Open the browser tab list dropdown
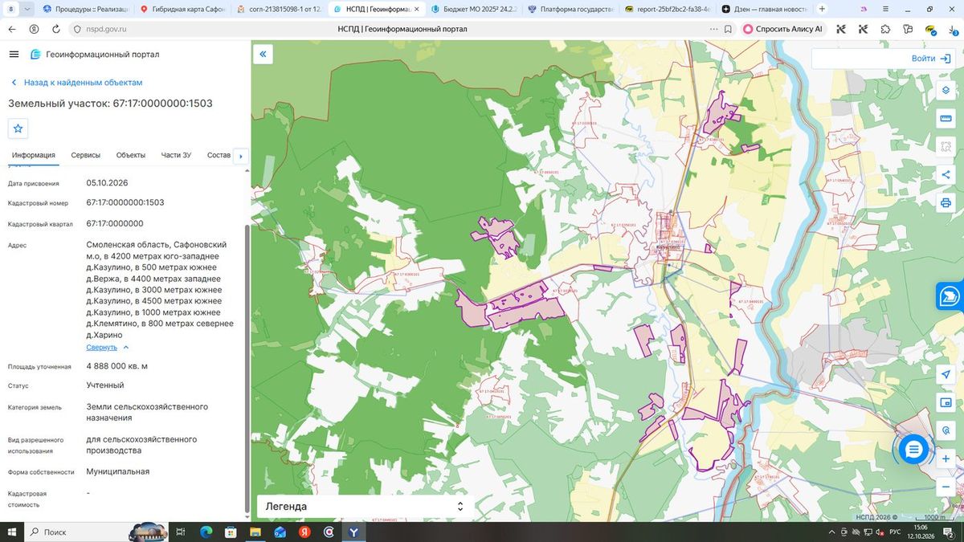The width and height of the screenshot is (964, 542). coord(28,9)
